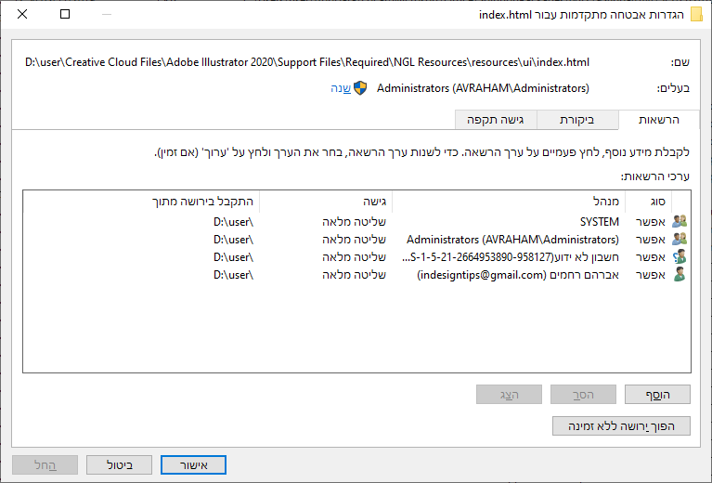Image resolution: width=712 pixels, height=483 pixels.
Task: Cancel the dialog with ביטול
Action: tap(119, 464)
